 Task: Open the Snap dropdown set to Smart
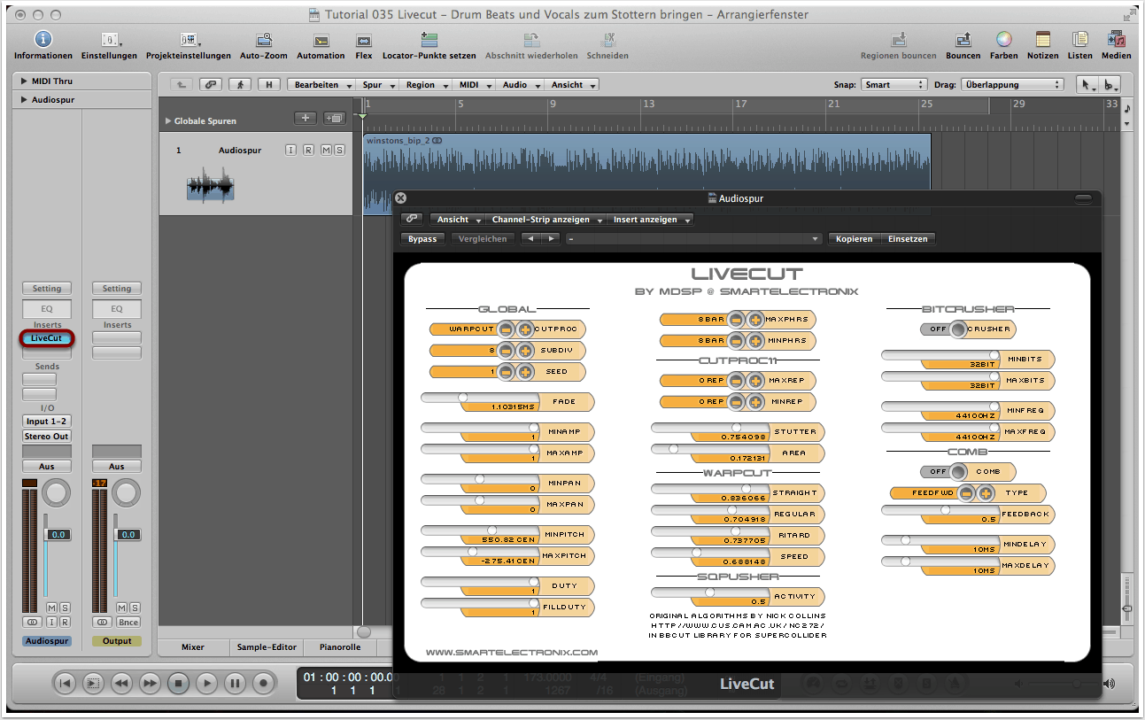click(893, 85)
